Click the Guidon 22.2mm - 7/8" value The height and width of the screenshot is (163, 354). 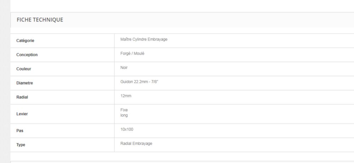(139, 82)
